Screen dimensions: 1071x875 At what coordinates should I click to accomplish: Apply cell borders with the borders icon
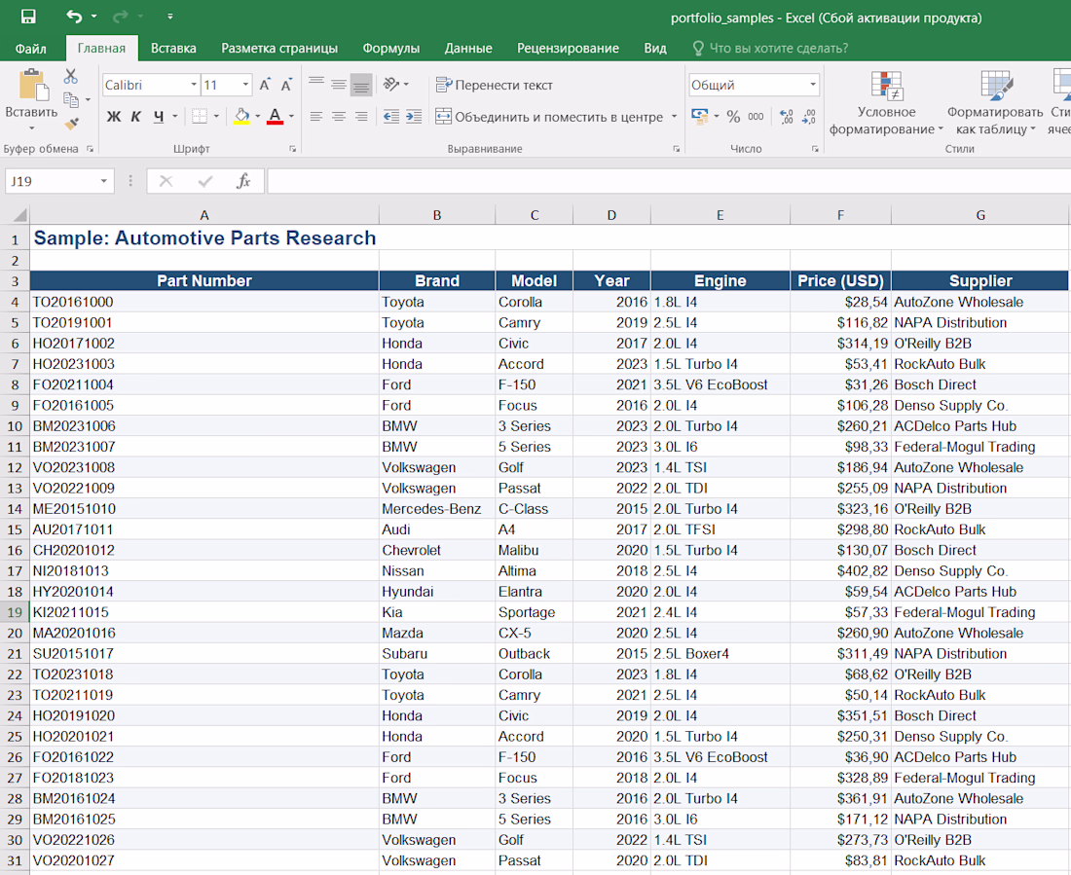click(200, 117)
